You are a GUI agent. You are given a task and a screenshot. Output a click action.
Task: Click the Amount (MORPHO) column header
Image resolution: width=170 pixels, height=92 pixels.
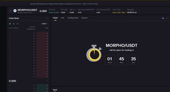coord(31,28)
